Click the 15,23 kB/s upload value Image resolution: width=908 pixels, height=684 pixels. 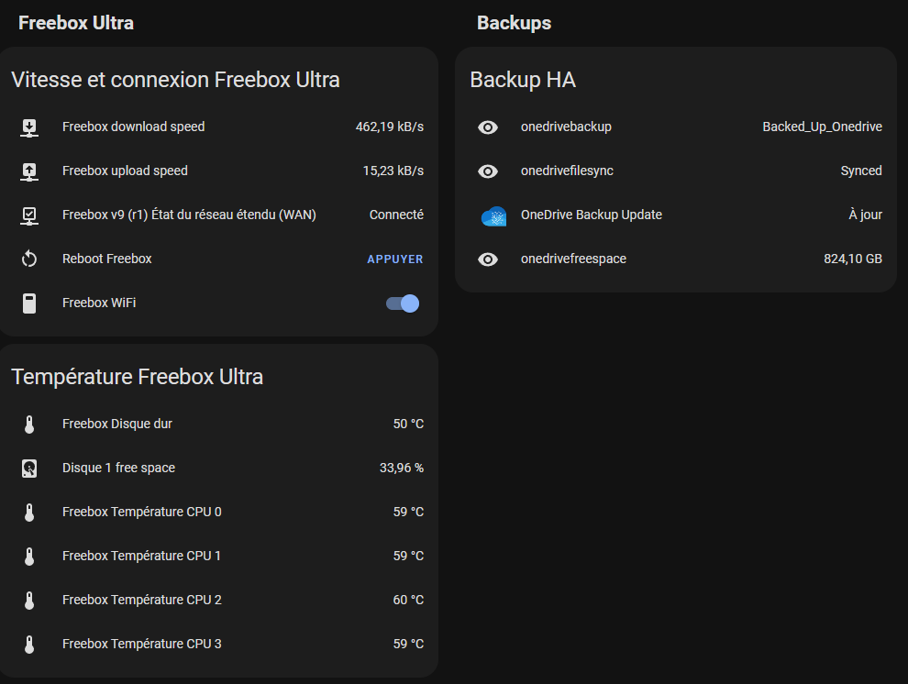point(393,171)
